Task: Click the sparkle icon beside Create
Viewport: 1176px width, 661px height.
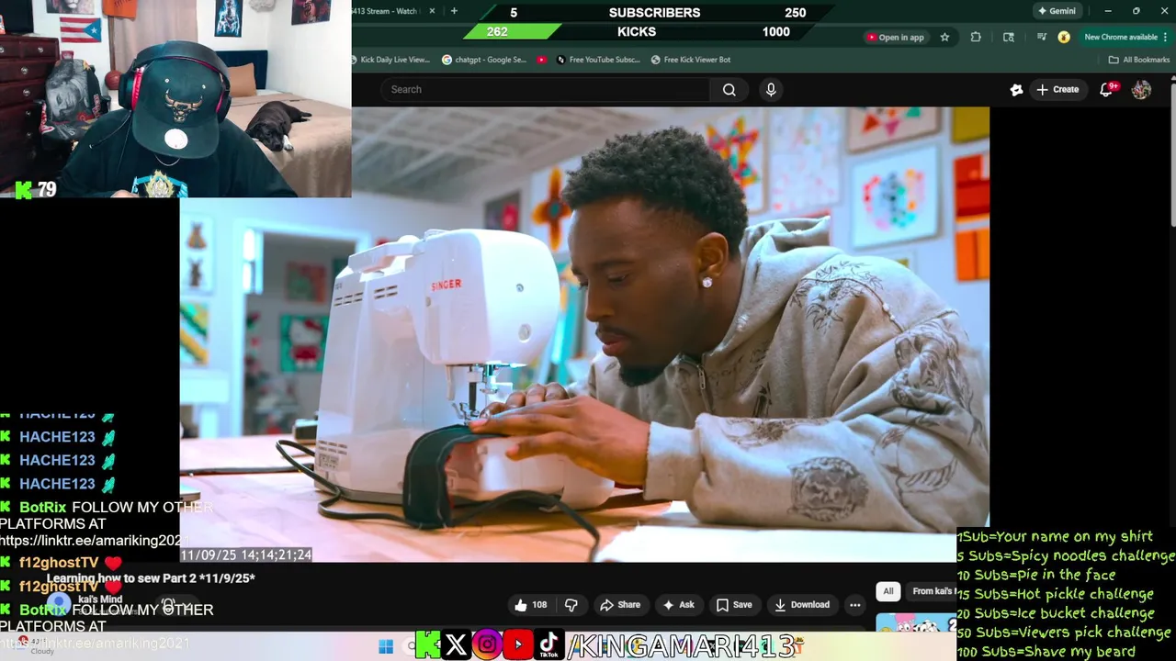Action: (x=1016, y=89)
